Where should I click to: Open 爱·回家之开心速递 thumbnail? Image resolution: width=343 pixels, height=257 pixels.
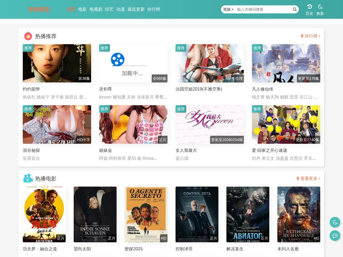tap(286, 124)
